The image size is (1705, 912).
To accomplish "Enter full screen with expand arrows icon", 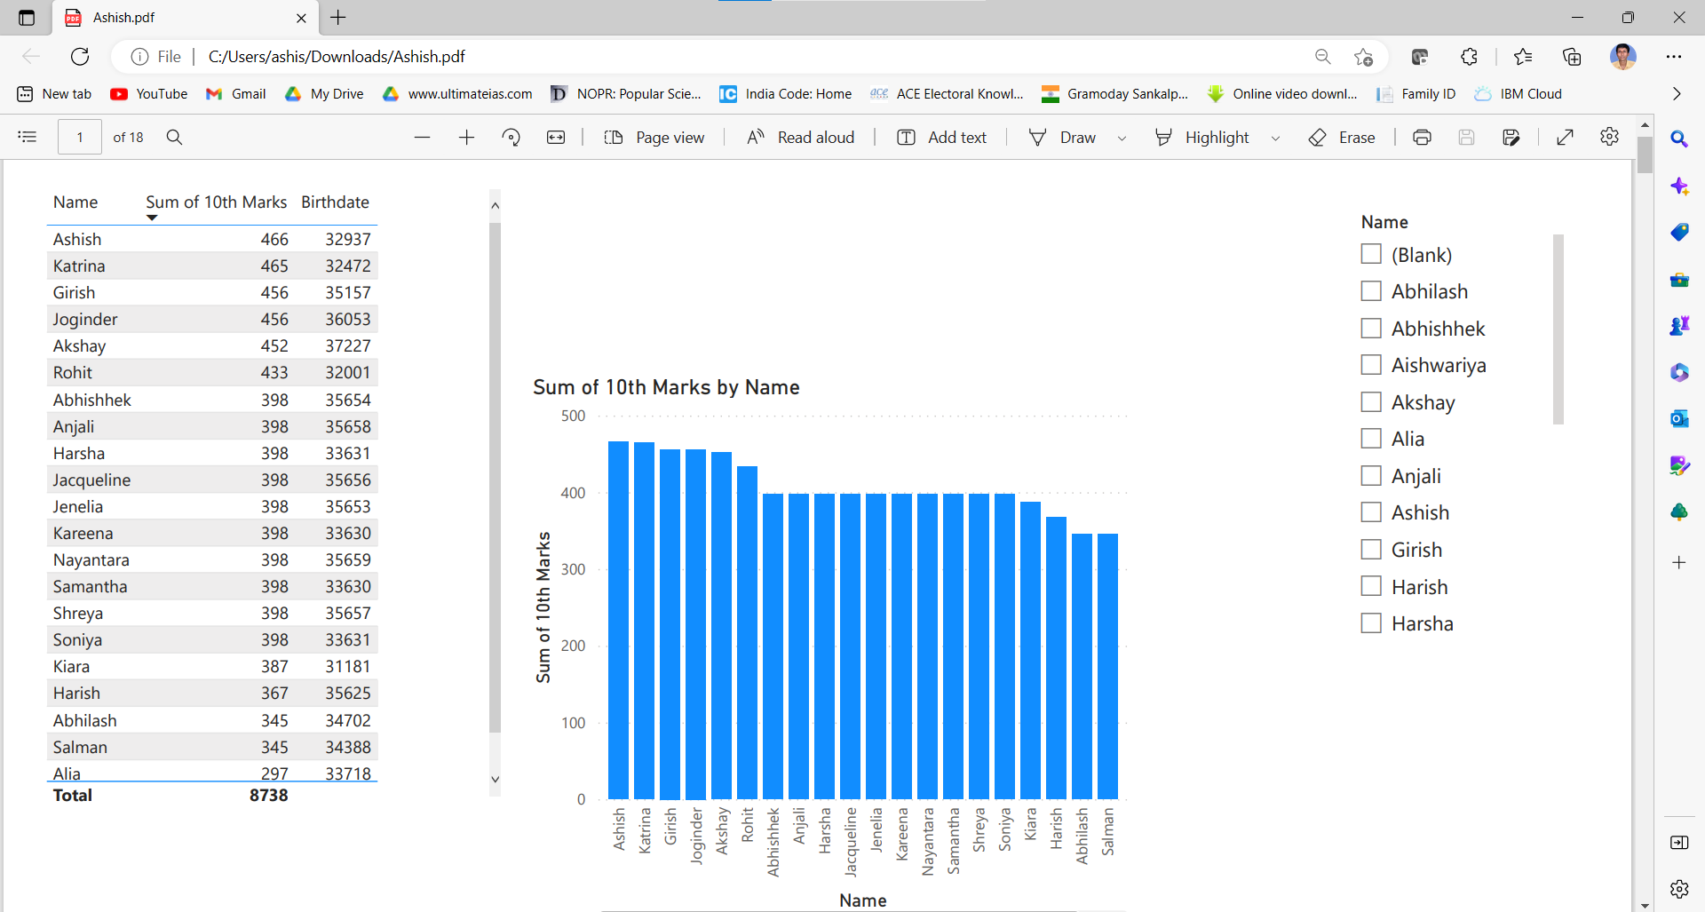I will click(1566, 137).
